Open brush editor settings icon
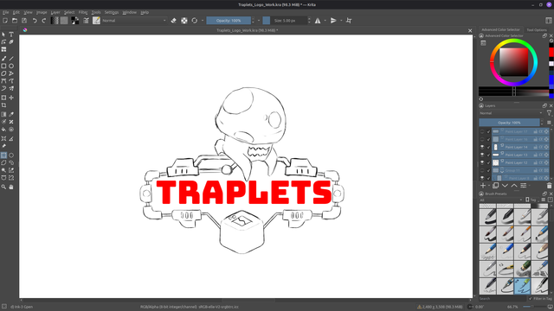Screen dimensions: 554x311 (x=86, y=21)
